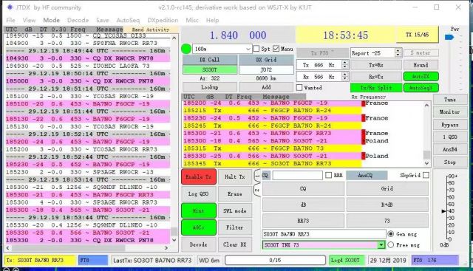473x271 pixels.
Task: Click the Decode button
Action: click(199, 244)
